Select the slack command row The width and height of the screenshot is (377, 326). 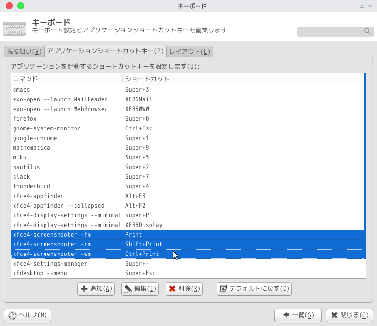[x=188, y=177]
